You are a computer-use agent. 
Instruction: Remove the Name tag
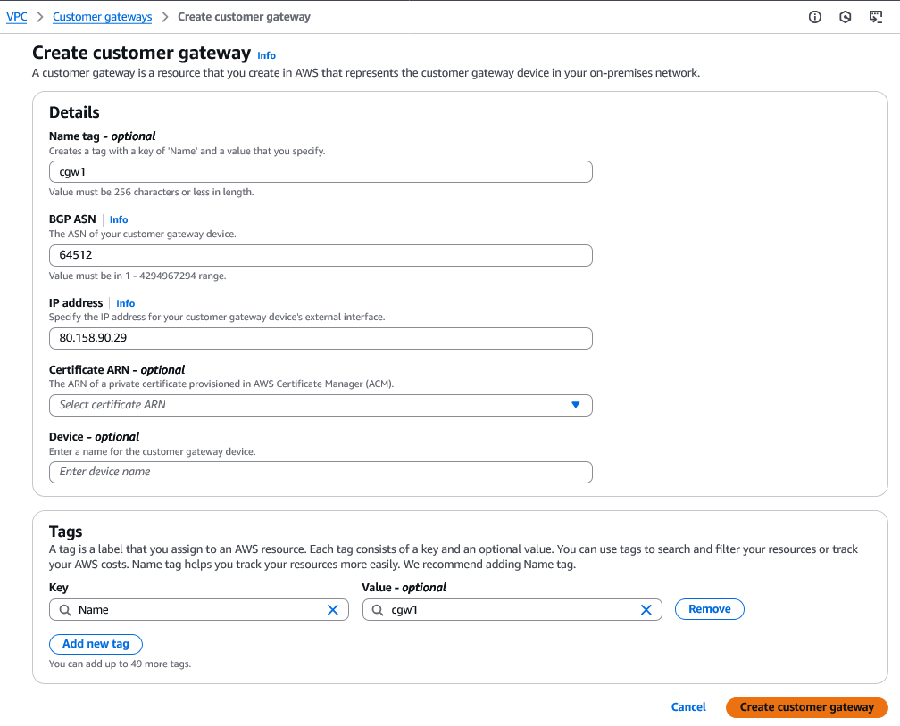tap(710, 609)
